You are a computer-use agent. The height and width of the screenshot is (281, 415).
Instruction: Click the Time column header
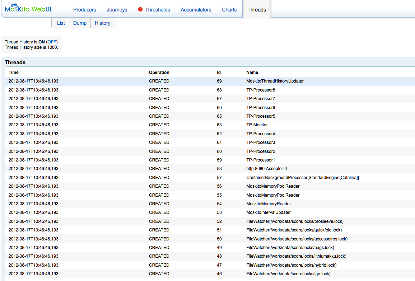14,72
